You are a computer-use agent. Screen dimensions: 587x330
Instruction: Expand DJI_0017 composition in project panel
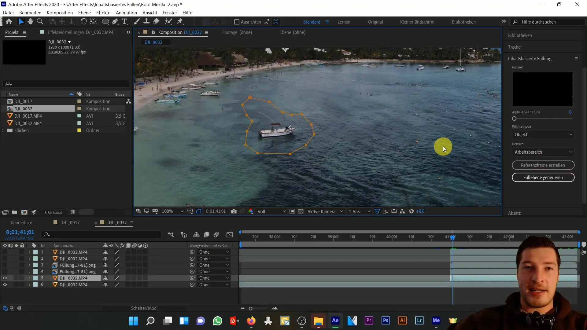click(3, 101)
